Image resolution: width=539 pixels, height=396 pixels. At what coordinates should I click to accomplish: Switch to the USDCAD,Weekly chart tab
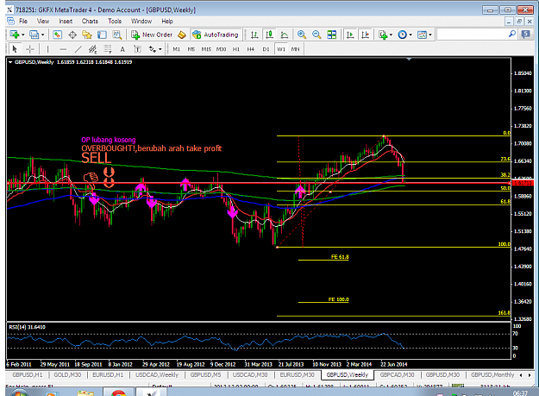point(157,374)
